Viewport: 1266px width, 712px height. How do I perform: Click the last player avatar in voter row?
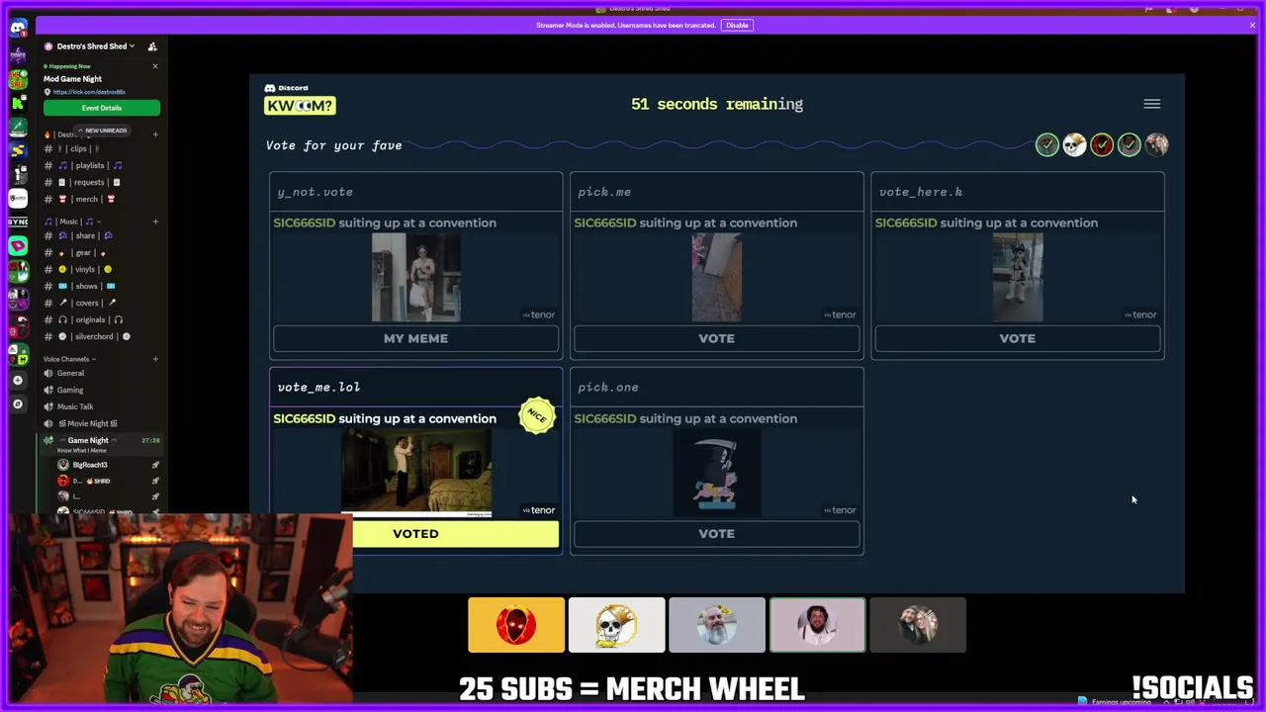1156,145
